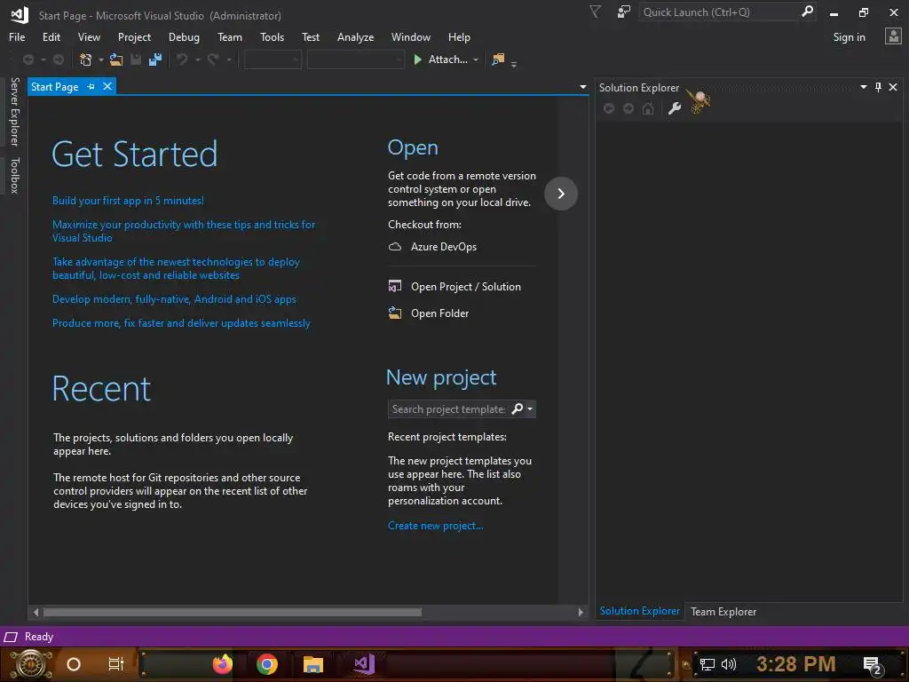Open the Solution Configurations combo box
Image resolution: width=909 pixels, height=682 pixels.
click(273, 59)
